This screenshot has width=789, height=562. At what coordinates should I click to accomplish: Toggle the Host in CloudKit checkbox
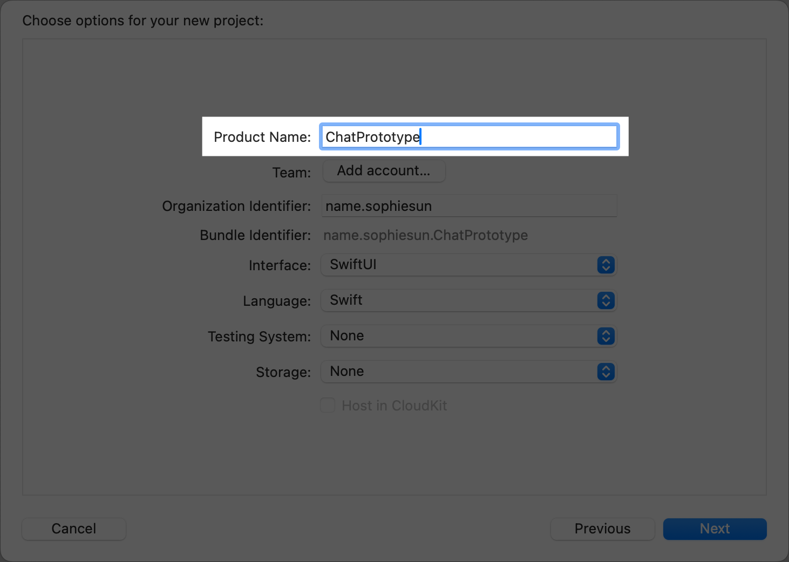click(328, 406)
